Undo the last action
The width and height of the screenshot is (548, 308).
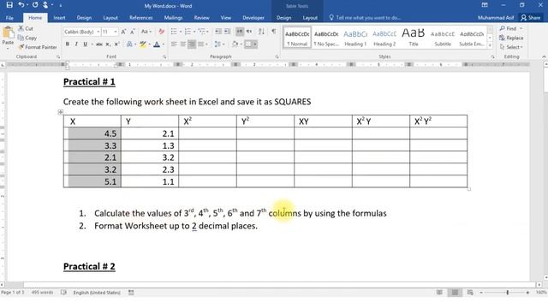click(x=21, y=5)
